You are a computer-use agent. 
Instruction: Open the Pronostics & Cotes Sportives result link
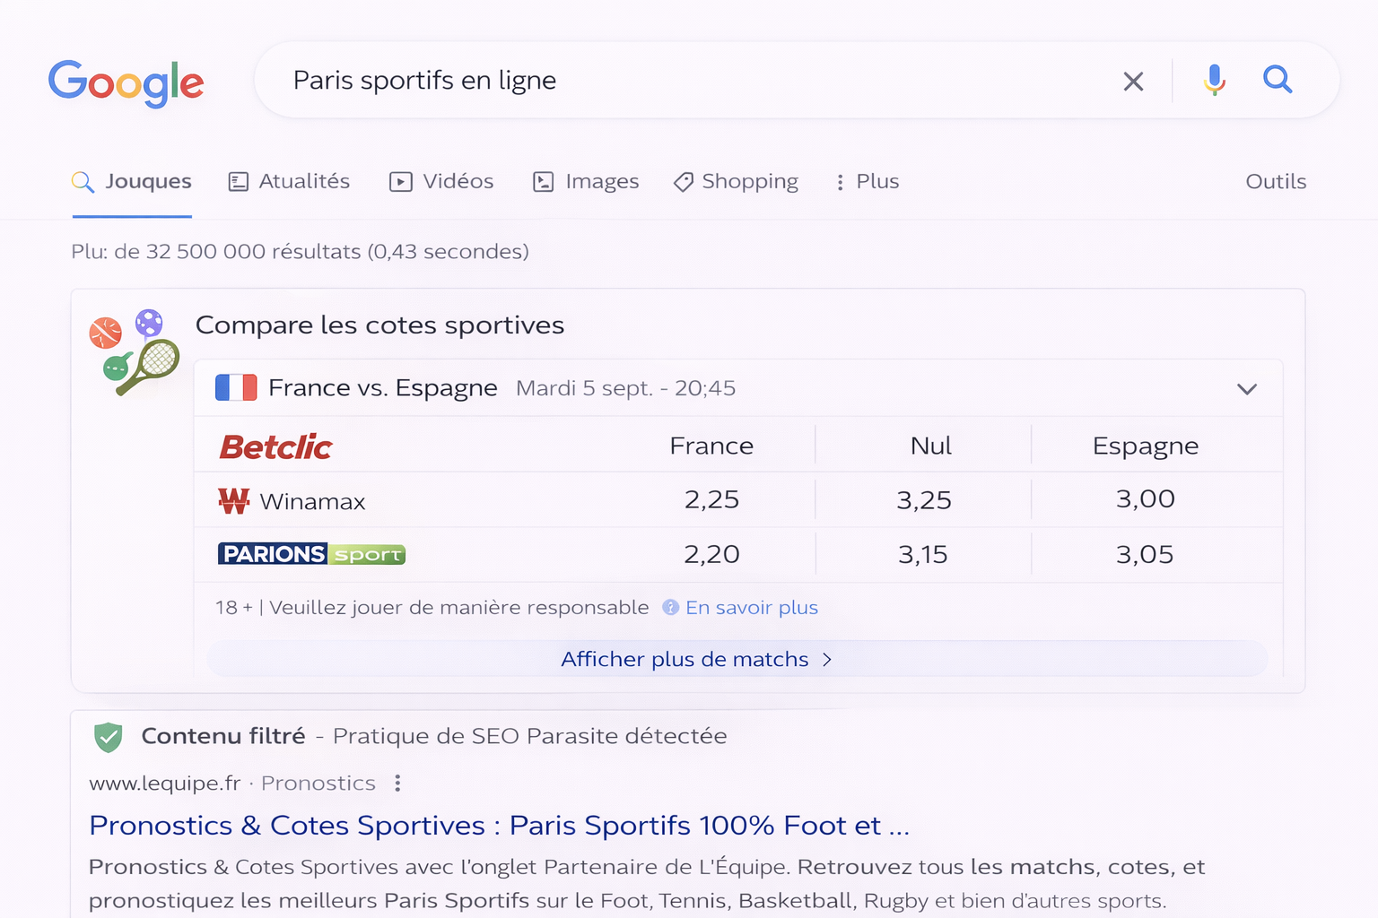(x=499, y=825)
